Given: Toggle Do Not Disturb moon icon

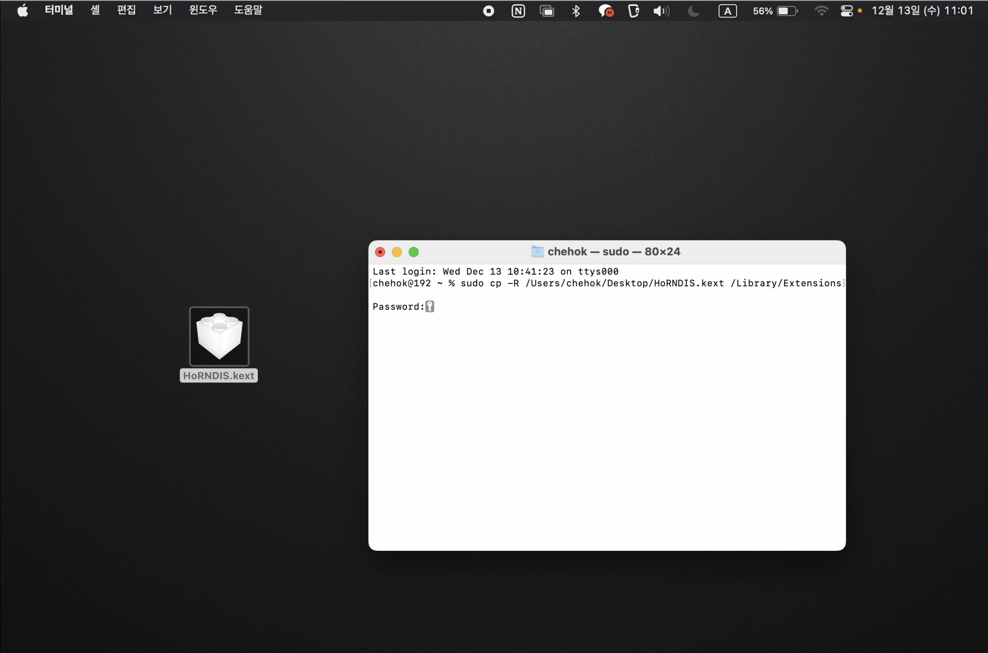Looking at the screenshot, I should tap(693, 11).
